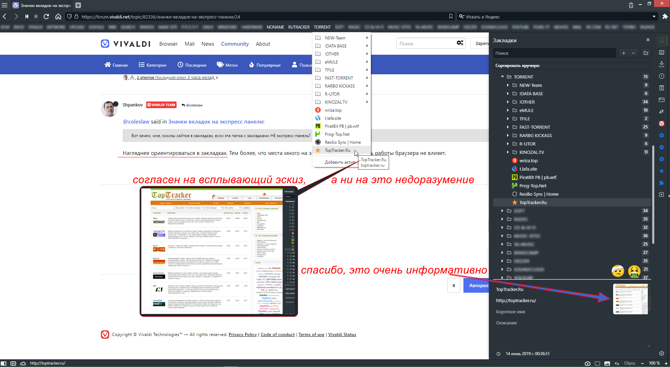Open the RUTRACKER bookmarks bar folder
670x367 pixels.
pos(299,27)
